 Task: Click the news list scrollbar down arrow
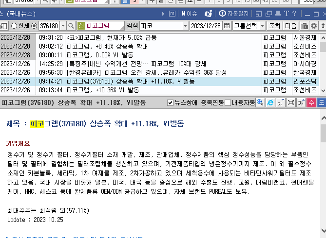(323, 91)
